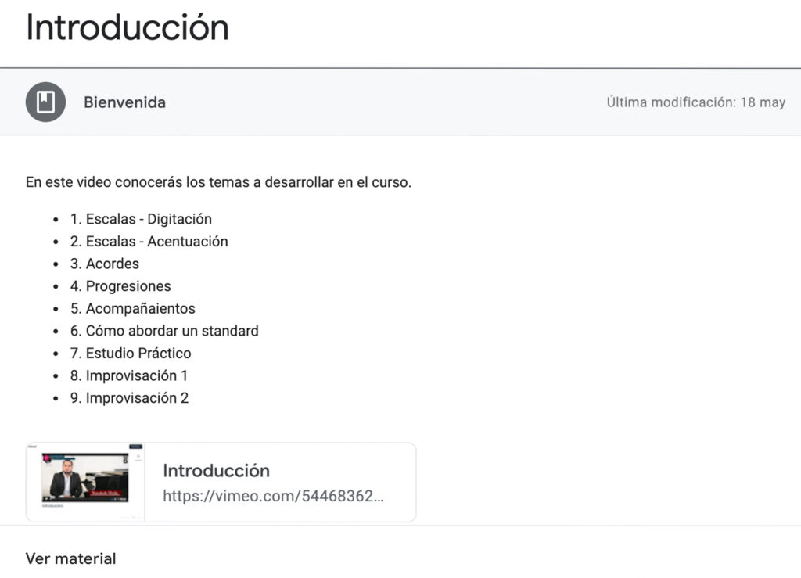This screenshot has height=578, width=801.
Task: Click the bookmark material icon beside Bienvenida
Action: 45,102
